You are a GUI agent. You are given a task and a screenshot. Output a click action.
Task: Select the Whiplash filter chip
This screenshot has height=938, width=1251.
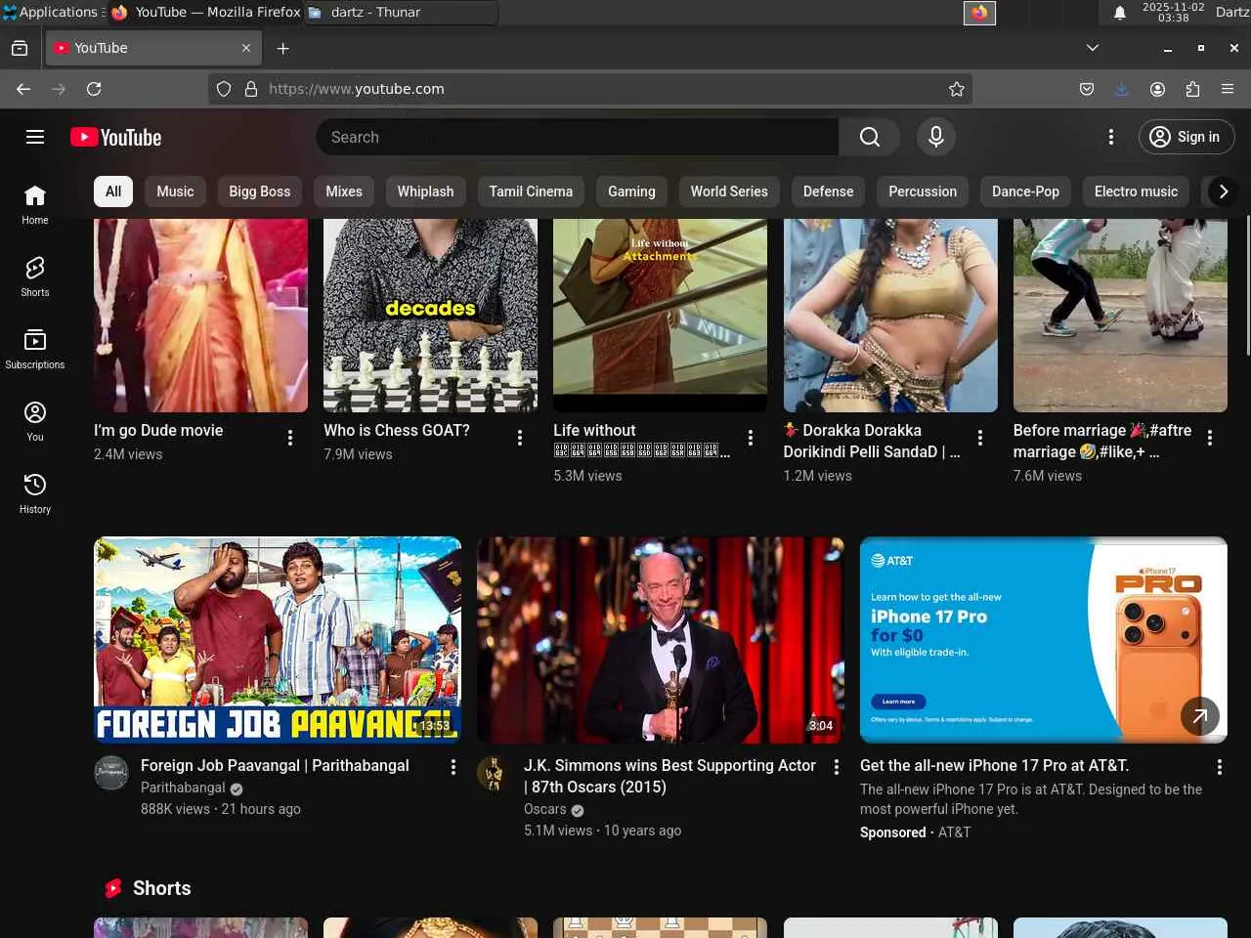point(425,192)
